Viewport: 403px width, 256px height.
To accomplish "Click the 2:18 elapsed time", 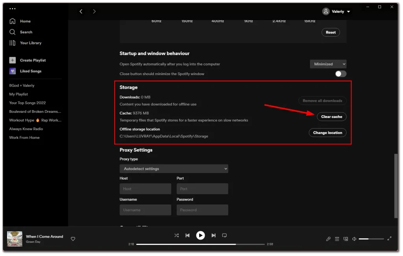I will pos(131,244).
